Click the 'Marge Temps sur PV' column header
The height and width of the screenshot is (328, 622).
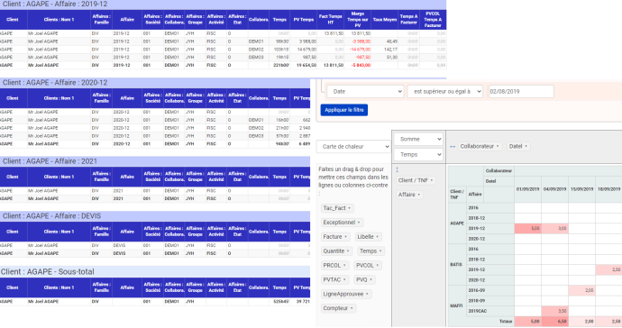coord(357,20)
